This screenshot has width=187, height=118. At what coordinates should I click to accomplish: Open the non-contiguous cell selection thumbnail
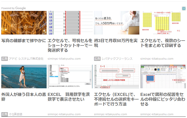(x=117, y=77)
